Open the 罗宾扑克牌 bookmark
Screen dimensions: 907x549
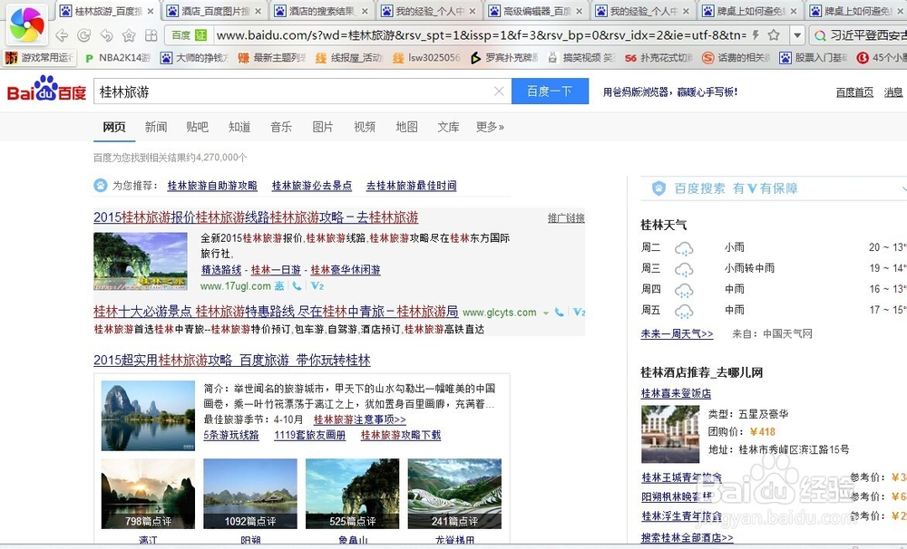(x=503, y=58)
